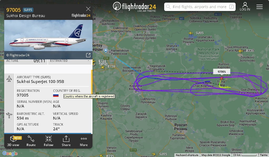Toggle Follow for aircraft 97005
This screenshot has width=269, height=157.
click(49, 141)
